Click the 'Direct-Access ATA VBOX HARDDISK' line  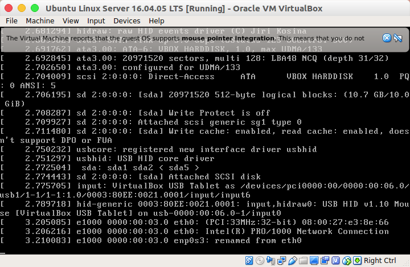[x=205, y=77]
